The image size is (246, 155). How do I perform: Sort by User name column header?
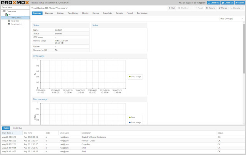(x=69, y=133)
